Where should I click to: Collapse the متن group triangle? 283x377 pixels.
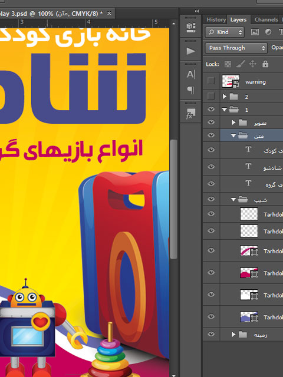(233, 135)
